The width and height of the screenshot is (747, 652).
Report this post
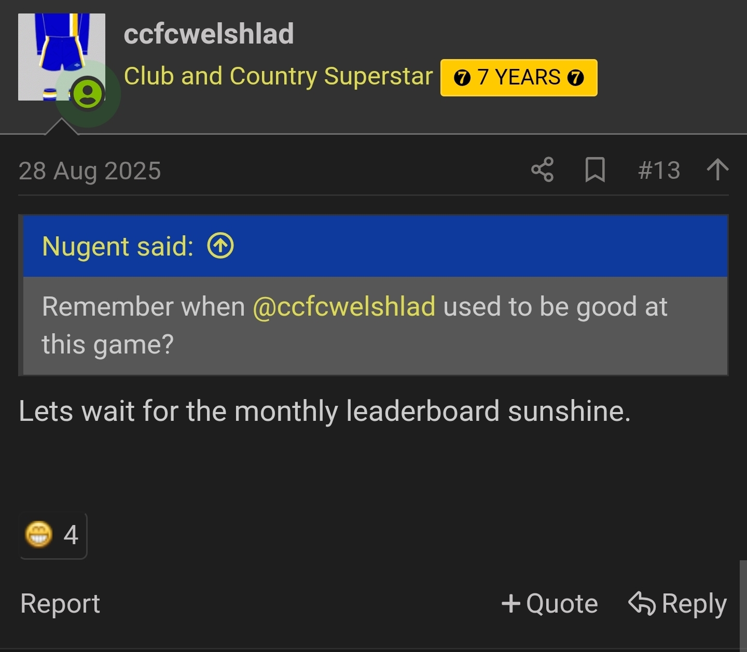[x=60, y=604]
